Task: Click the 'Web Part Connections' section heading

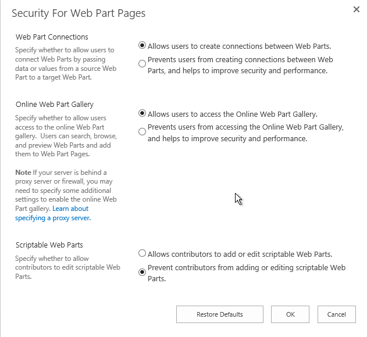Action: click(x=52, y=37)
